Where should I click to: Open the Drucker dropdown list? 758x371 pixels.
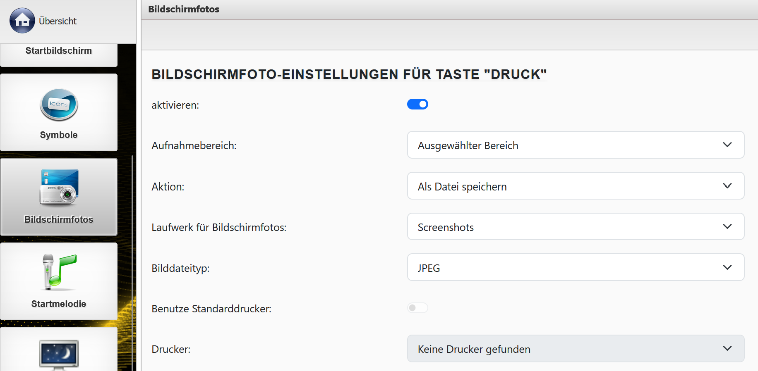pyautogui.click(x=575, y=349)
